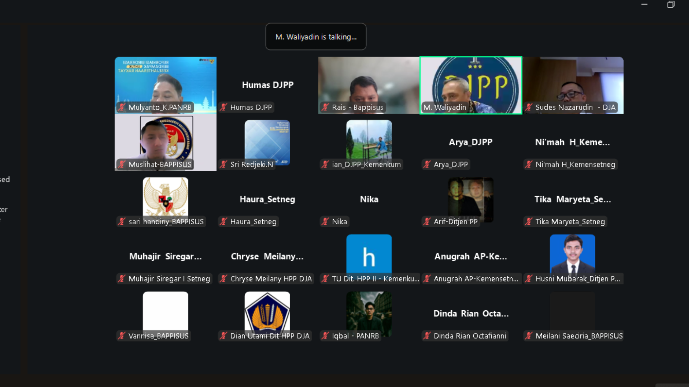Restore down the meeting window
Viewport: 689px width, 387px height.
(670, 5)
